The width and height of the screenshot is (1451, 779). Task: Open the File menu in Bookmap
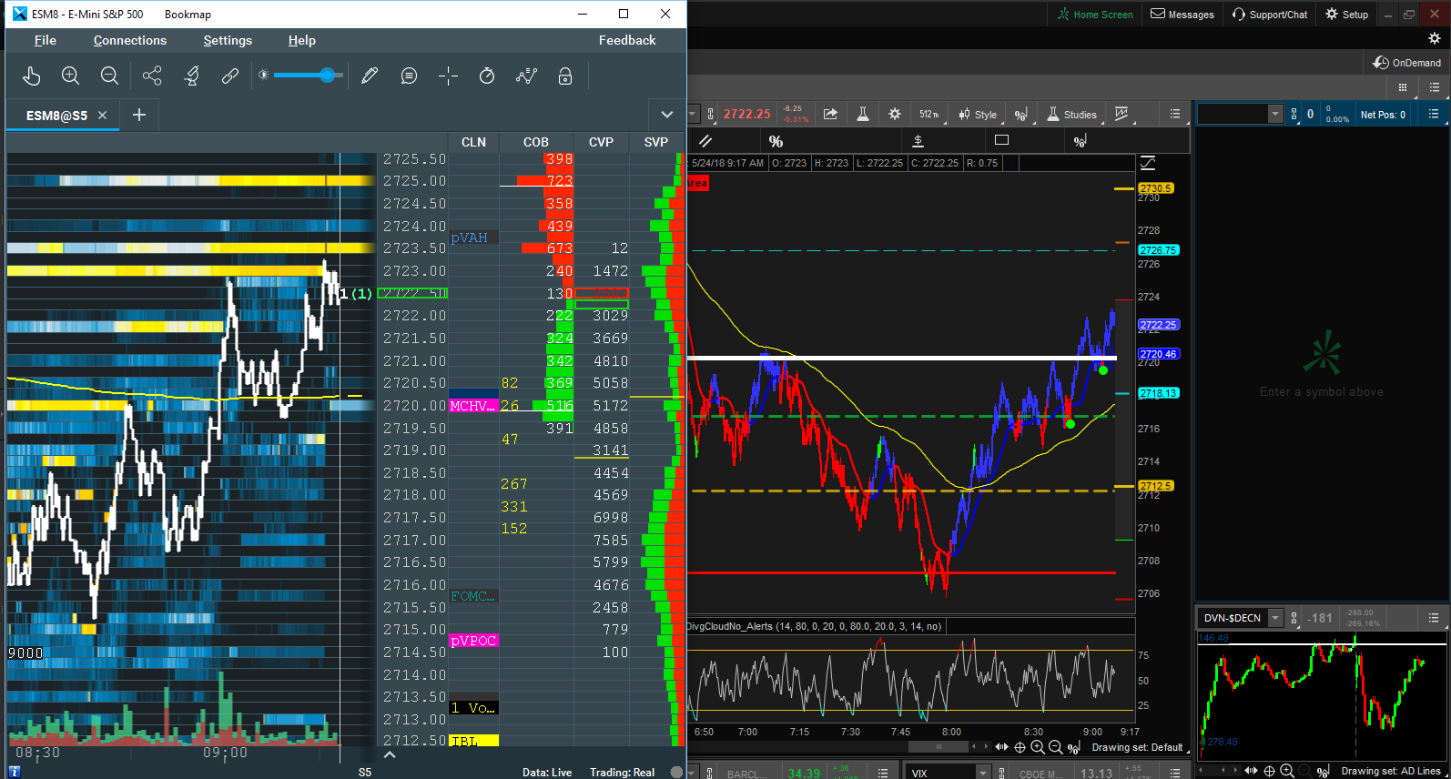click(x=46, y=40)
